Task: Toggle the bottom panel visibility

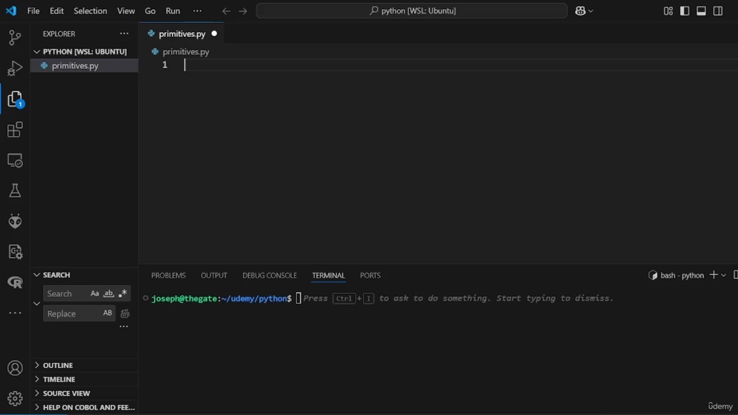Action: click(x=701, y=11)
